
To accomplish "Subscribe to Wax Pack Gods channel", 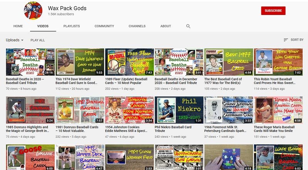I will point(273,11).
